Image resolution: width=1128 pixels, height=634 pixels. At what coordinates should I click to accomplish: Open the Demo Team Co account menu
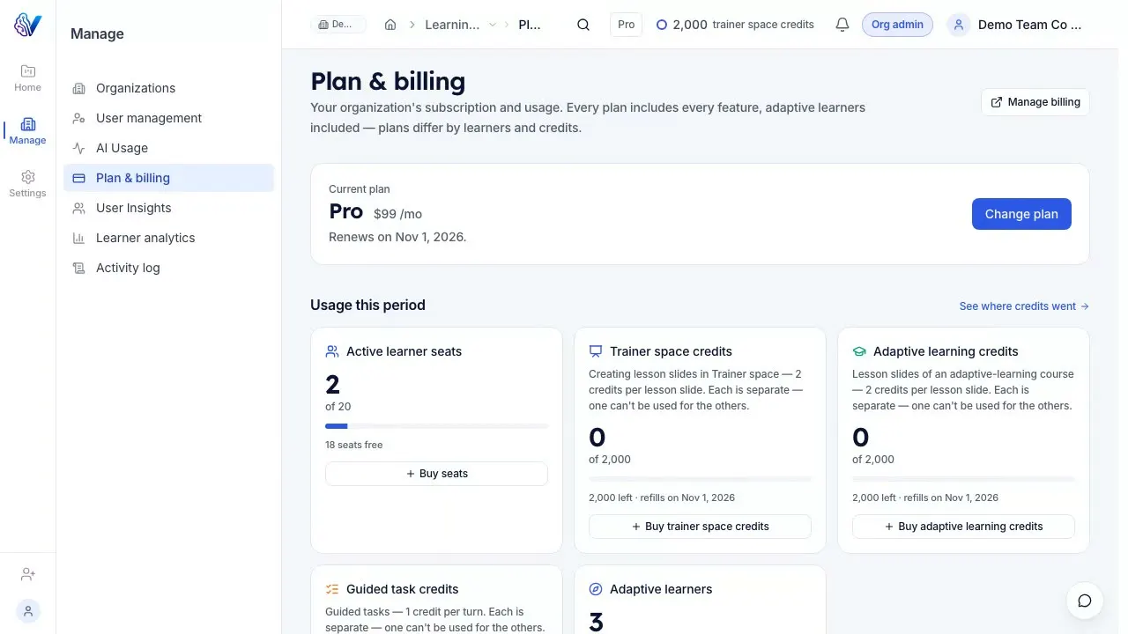(x=1013, y=25)
